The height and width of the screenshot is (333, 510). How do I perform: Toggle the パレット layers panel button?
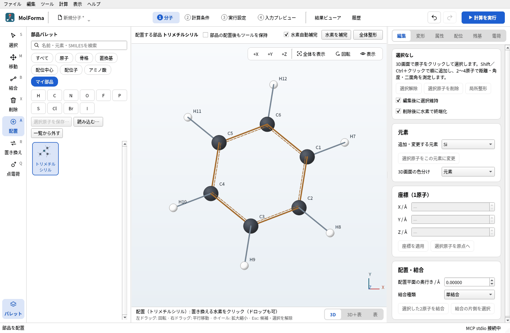click(x=13, y=309)
